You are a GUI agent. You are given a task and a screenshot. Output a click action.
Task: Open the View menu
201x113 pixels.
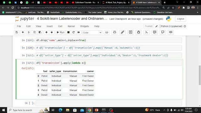tap(38, 26)
